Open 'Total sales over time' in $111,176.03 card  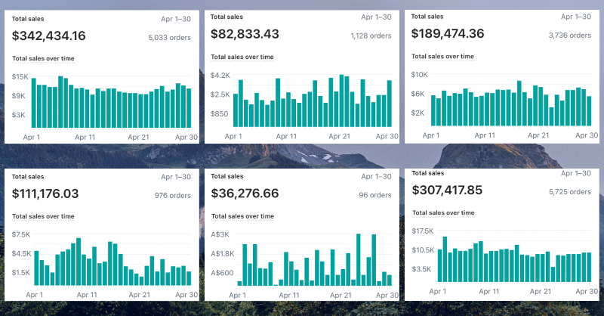(43, 216)
